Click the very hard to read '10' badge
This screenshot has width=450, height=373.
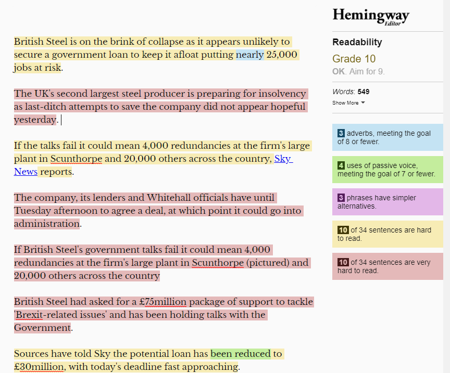[343, 262]
